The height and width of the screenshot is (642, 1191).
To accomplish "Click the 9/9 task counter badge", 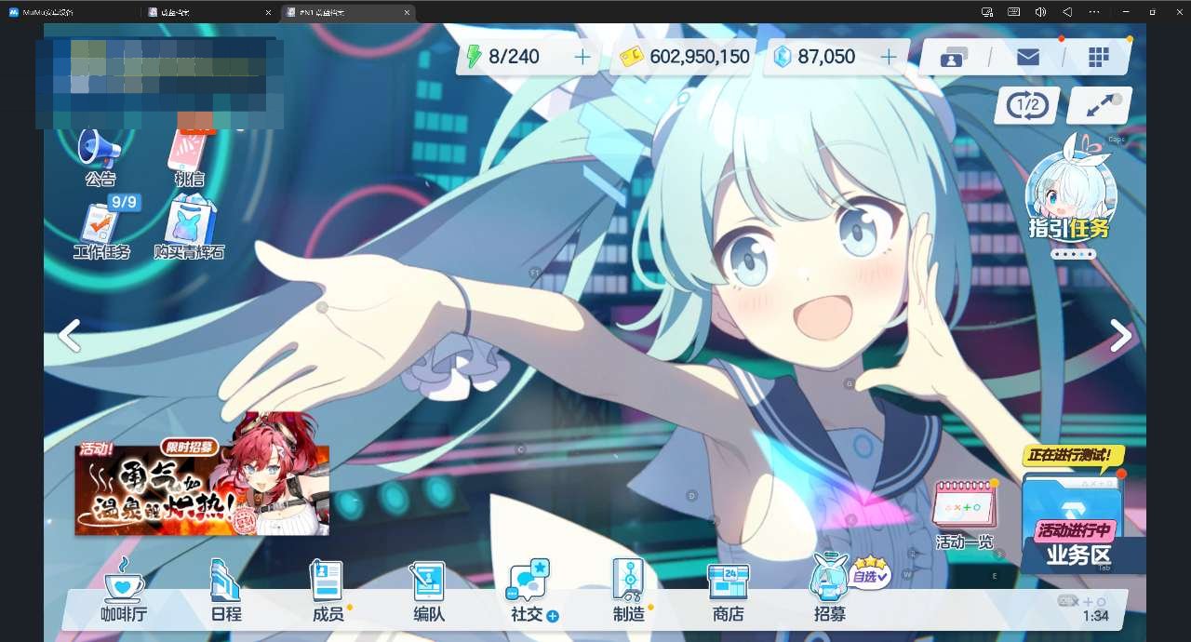I will [x=123, y=202].
